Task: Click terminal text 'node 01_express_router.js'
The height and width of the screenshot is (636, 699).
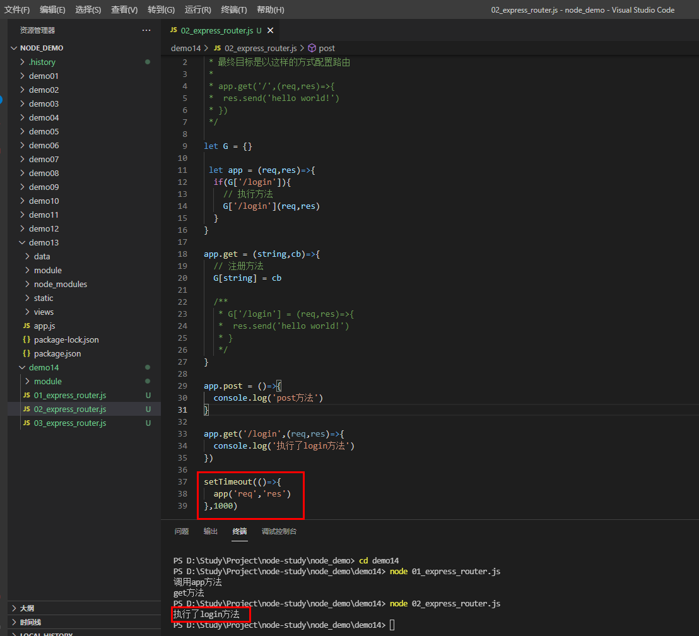Action: pos(445,572)
